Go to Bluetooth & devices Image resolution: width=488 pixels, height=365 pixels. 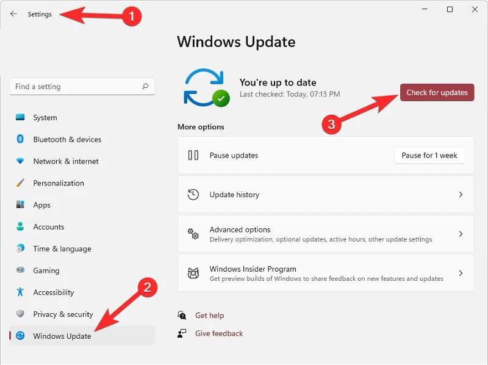pyautogui.click(x=82, y=139)
